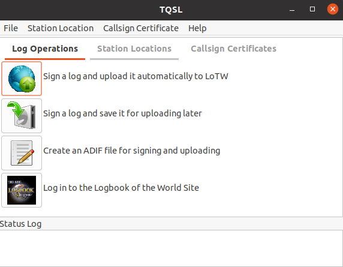Click inside the Status Log text area
Image resolution: width=343 pixels, height=267 pixels.
171,248
